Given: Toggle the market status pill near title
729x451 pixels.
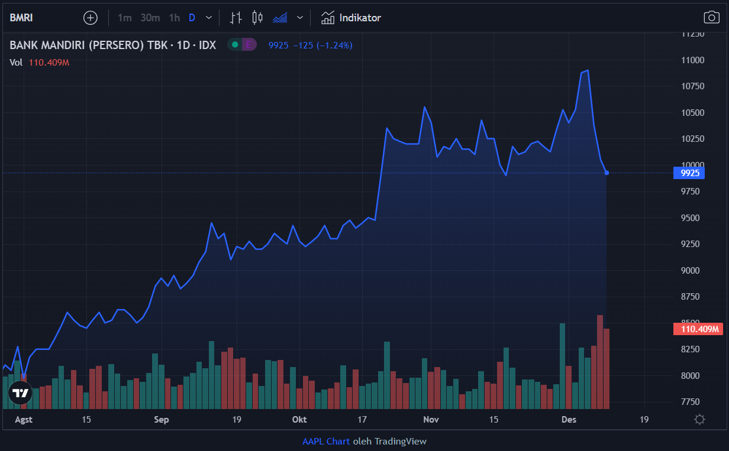Looking at the screenshot, I should click(235, 44).
